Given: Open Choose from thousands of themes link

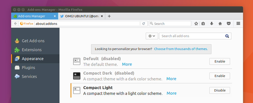Looking at the screenshot, I should tap(181, 49).
